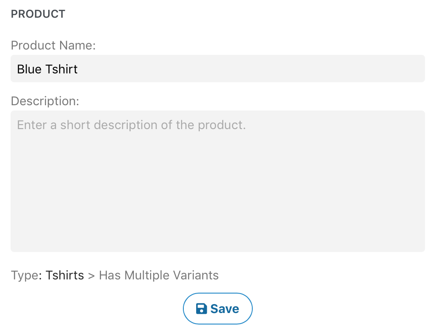
Task: Place cursor in the Blue Tshirt text
Action: tap(47, 69)
